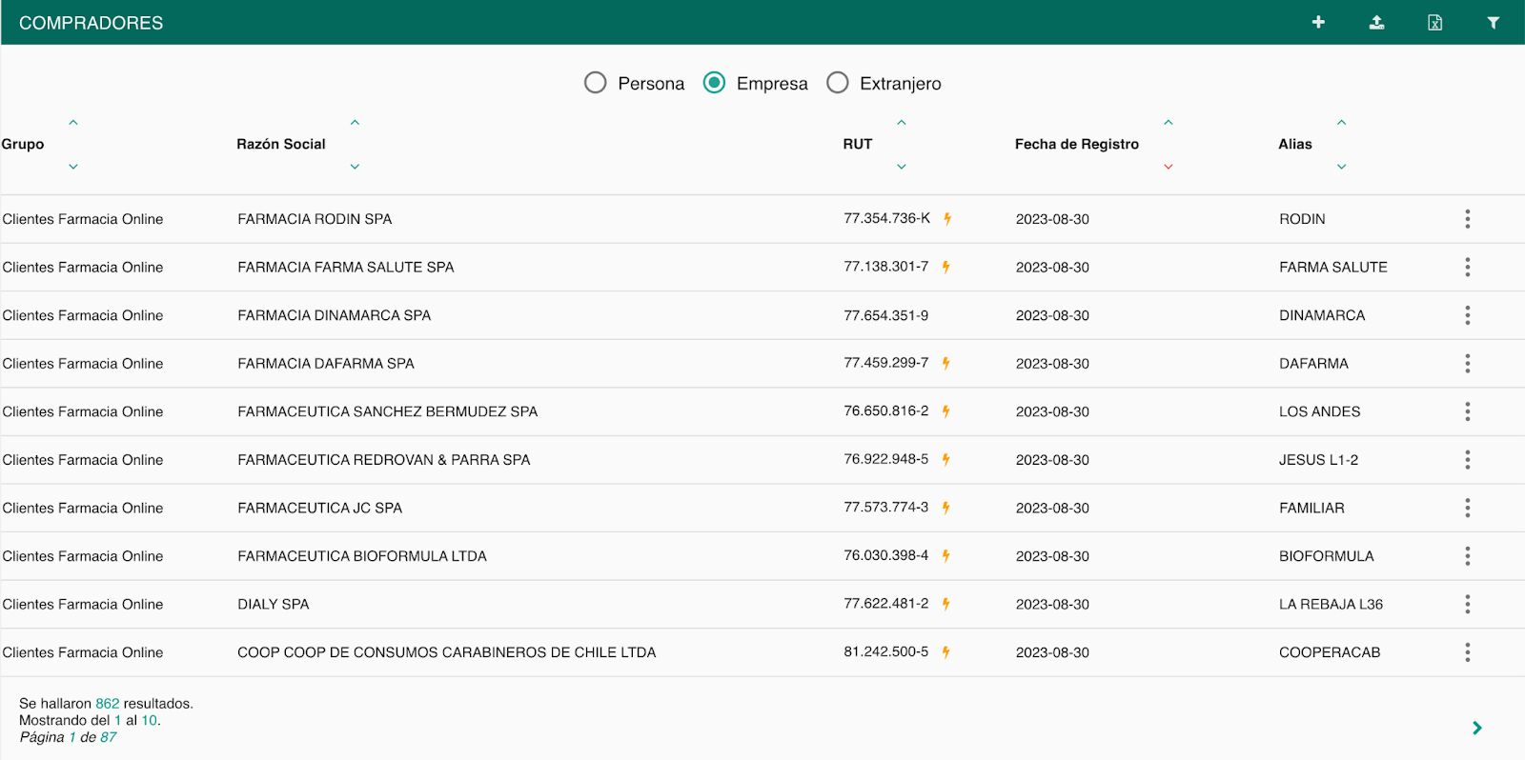Click the COMPRADORES title
The width and height of the screenshot is (1525, 760).
click(x=91, y=23)
